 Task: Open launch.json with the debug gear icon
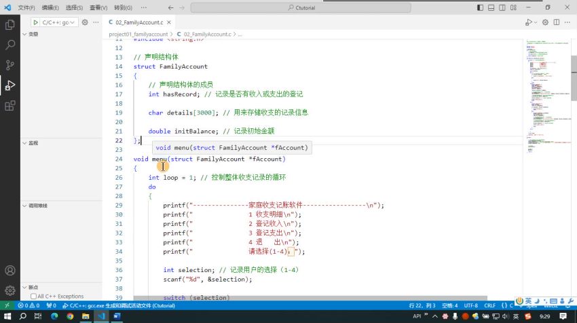[x=85, y=22]
